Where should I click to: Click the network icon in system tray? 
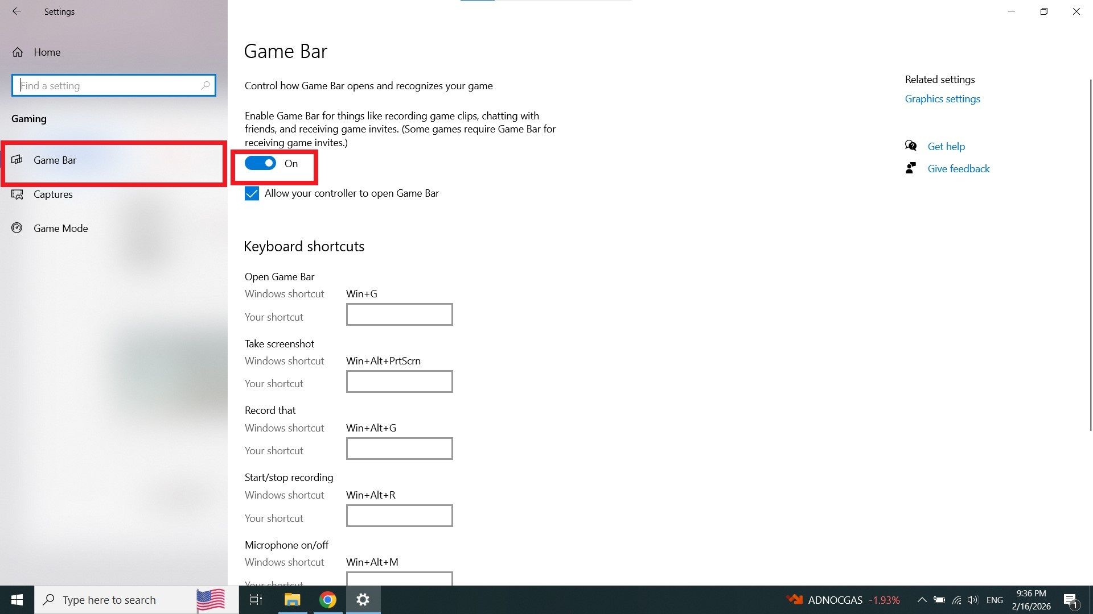956,599
